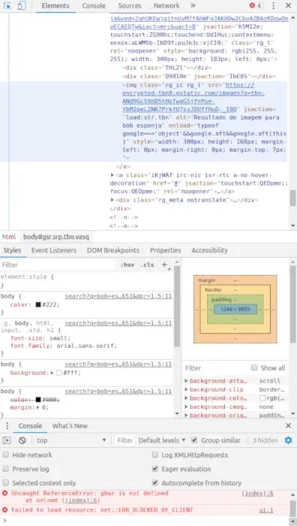297x526 pixels.
Task: Add a new style rule plus icon
Action: tap(164, 265)
